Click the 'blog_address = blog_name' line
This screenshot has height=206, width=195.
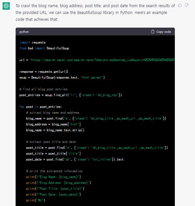click(x=53, y=124)
